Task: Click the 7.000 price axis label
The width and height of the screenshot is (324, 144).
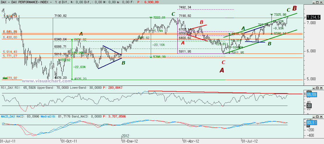Action: click(311, 23)
